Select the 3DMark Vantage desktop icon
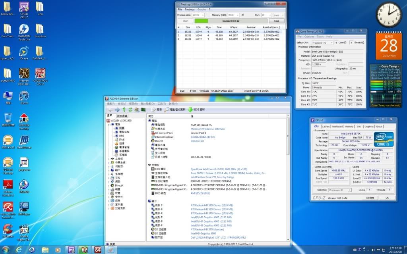Image resolution: width=407 pixels, height=254 pixels. point(8,166)
